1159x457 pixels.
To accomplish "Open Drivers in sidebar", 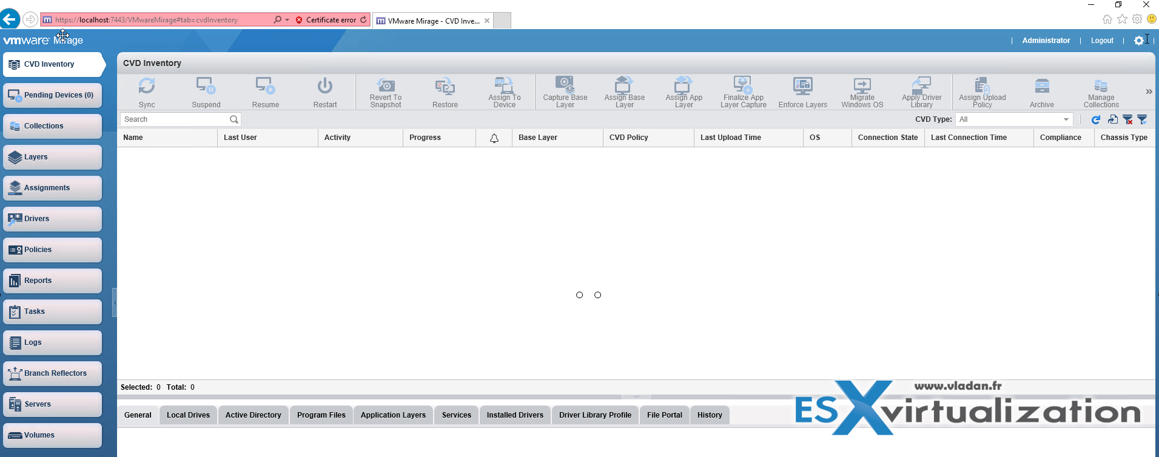I will [52, 219].
